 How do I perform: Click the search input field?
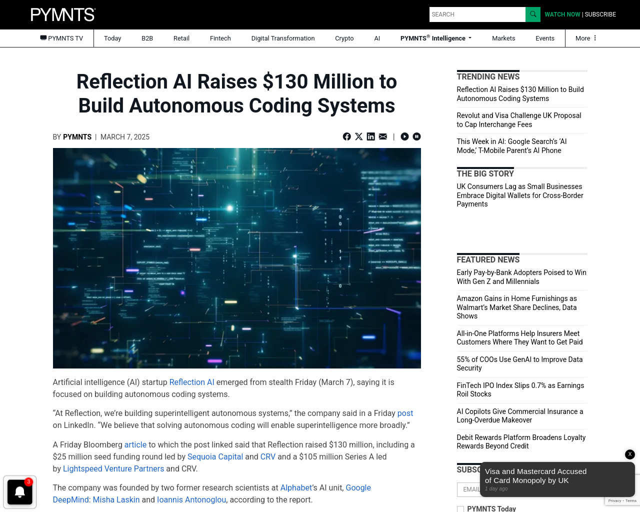477,14
